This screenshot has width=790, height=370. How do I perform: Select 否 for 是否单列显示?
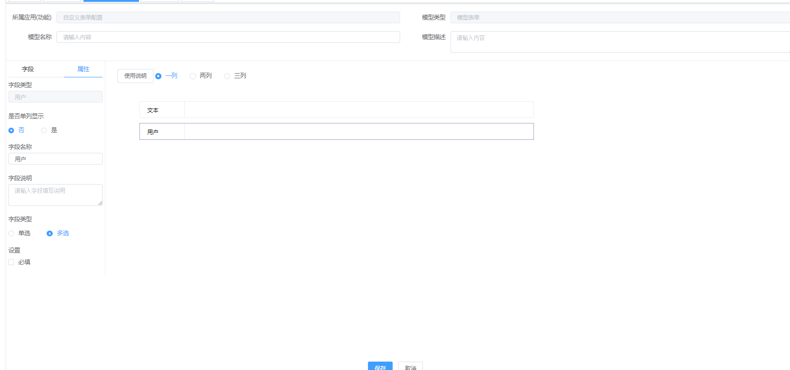click(x=12, y=130)
